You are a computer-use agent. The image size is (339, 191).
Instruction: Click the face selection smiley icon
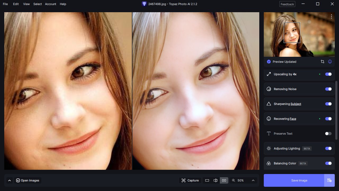tap(330, 62)
